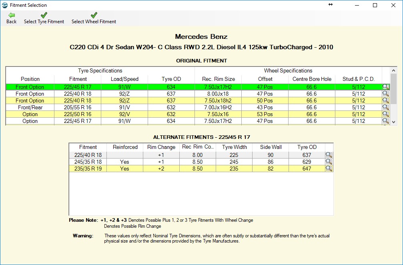Click the Tyre OD header in the alternate fitments table
Image resolution: width=403 pixels, height=265 pixels.
click(307, 147)
